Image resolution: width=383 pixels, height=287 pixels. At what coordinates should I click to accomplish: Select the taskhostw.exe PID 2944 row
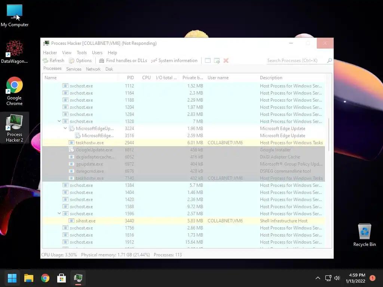183,142
